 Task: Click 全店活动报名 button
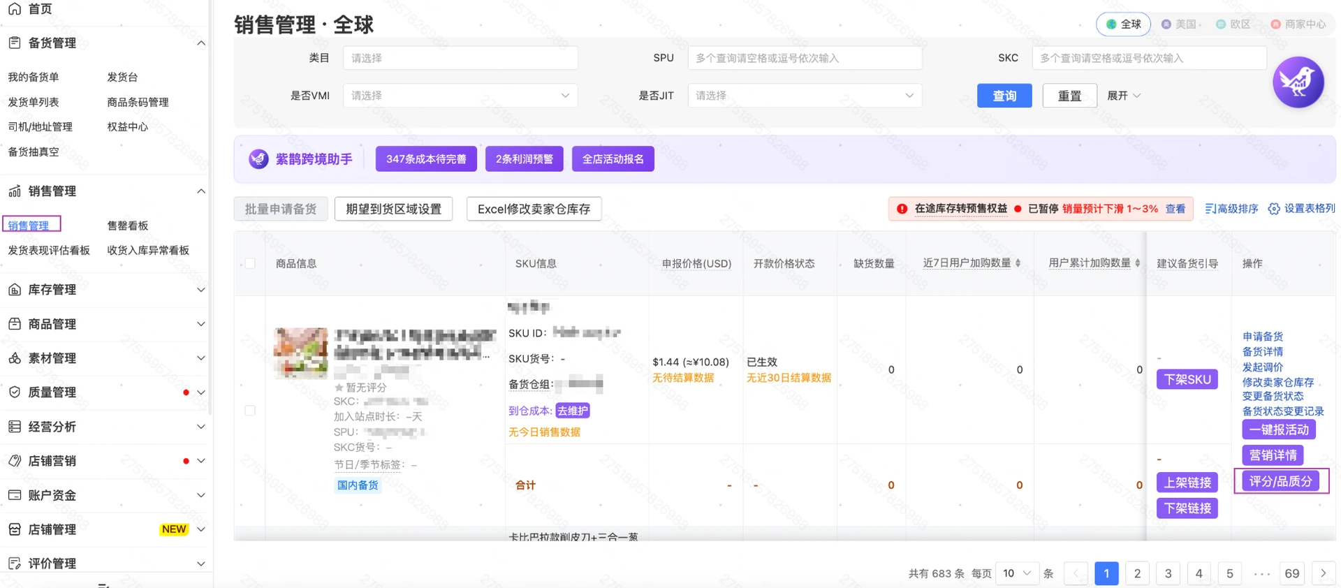tap(613, 159)
